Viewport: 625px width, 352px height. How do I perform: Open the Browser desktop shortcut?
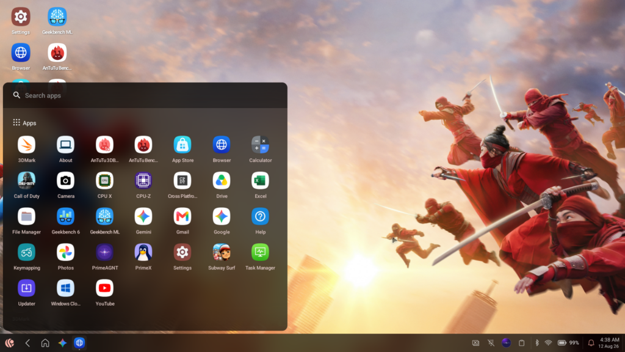(x=21, y=53)
